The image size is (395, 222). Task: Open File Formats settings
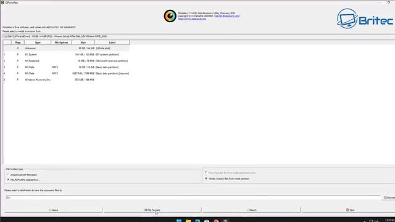[x=152, y=210]
